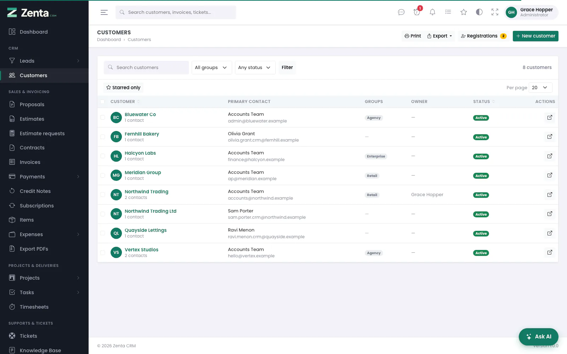Open Tickets in the sidebar
This screenshot has height=354, width=567.
click(x=44, y=336)
